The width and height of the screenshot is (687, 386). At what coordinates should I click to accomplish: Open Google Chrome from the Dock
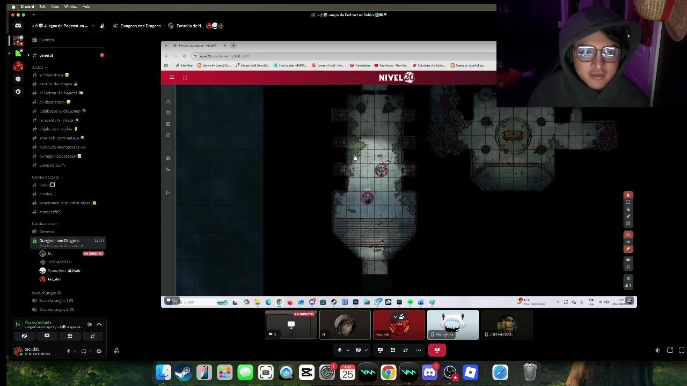pos(388,372)
